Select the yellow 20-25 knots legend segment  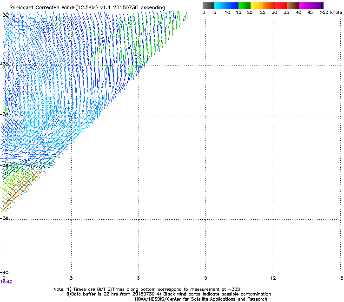point(257,6)
